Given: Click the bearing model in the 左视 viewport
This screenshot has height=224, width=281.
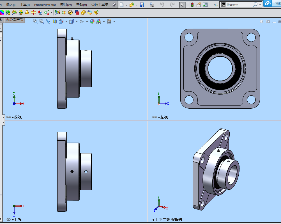Looking at the screenshot, I should tap(220, 68).
